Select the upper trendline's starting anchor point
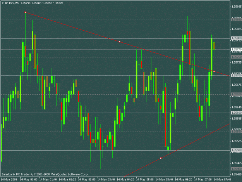The image size is (242, 182). pos(25,12)
